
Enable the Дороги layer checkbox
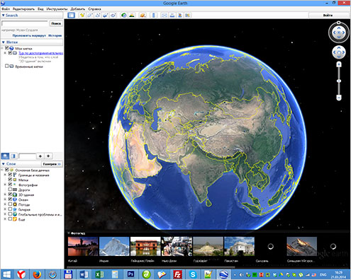pyautogui.click(x=10, y=189)
